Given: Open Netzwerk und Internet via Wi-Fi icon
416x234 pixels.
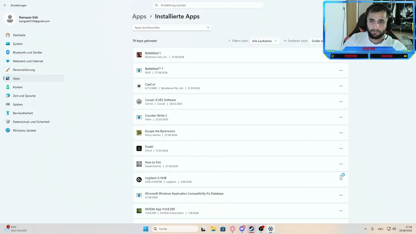Looking at the screenshot, I should (8, 61).
